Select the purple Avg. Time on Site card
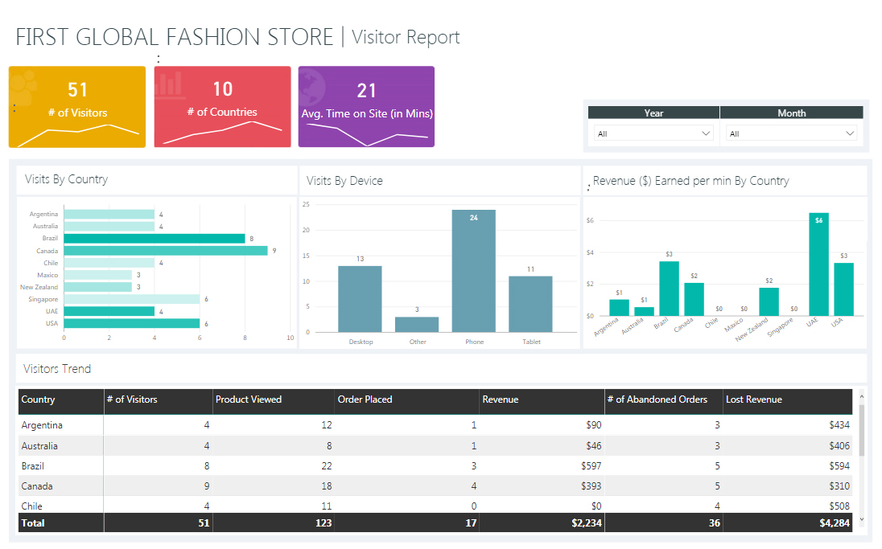The height and width of the screenshot is (549, 882). (366, 107)
